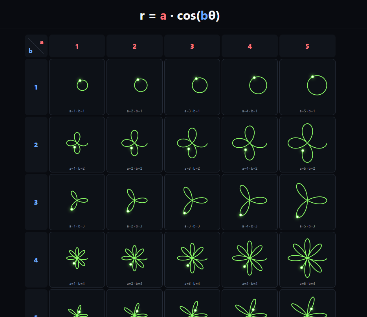Select the a=1 · b=3 three-petal rose
The image size is (367, 317).
[77, 202]
